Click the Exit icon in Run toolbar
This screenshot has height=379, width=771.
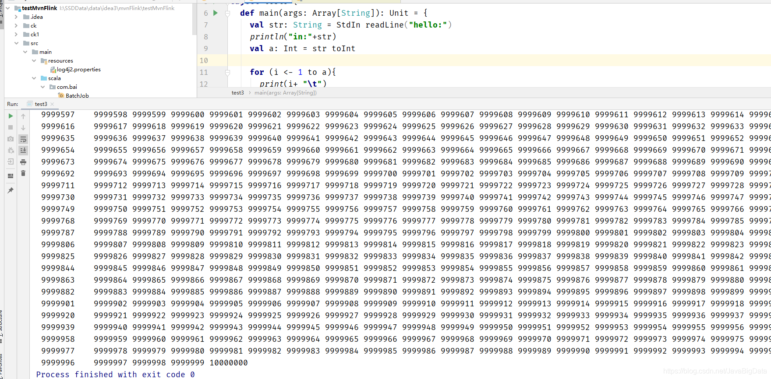[x=11, y=161]
